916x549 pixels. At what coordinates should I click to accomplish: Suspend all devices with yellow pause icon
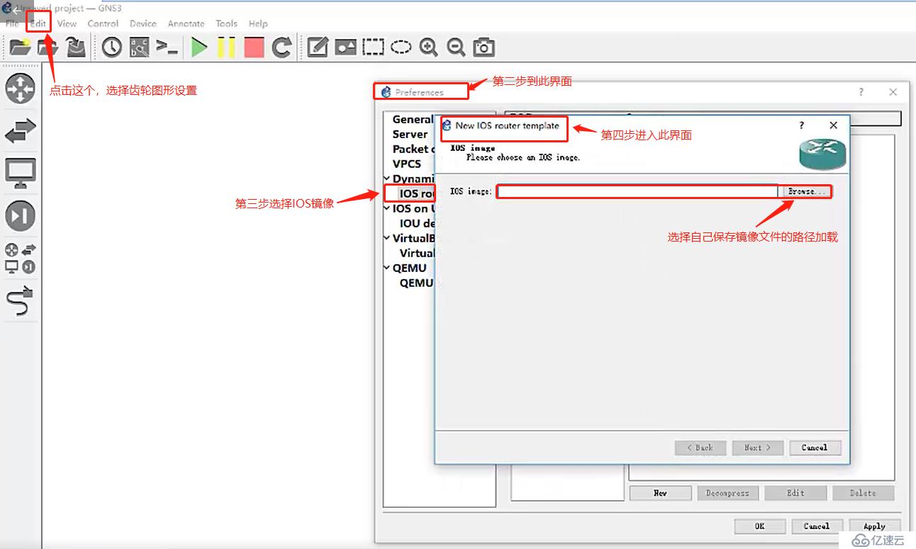[x=226, y=47]
